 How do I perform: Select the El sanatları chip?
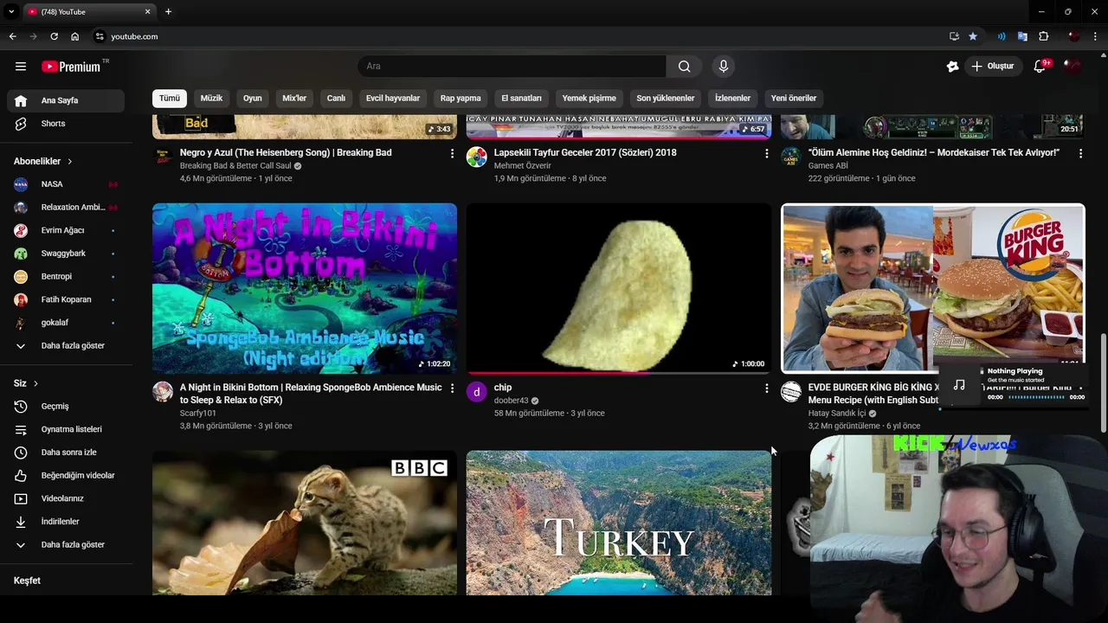point(521,99)
